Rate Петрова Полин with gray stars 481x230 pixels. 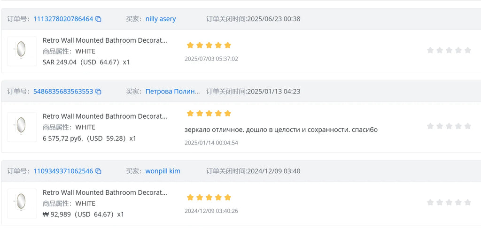coord(449,126)
